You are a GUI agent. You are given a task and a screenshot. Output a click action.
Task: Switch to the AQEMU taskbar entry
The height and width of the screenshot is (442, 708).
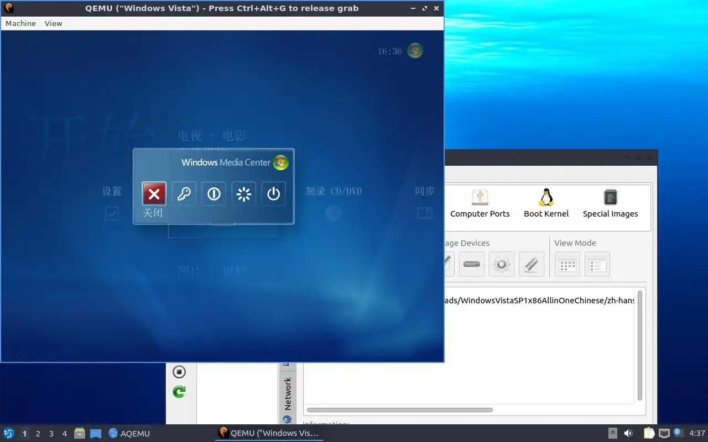click(129, 433)
